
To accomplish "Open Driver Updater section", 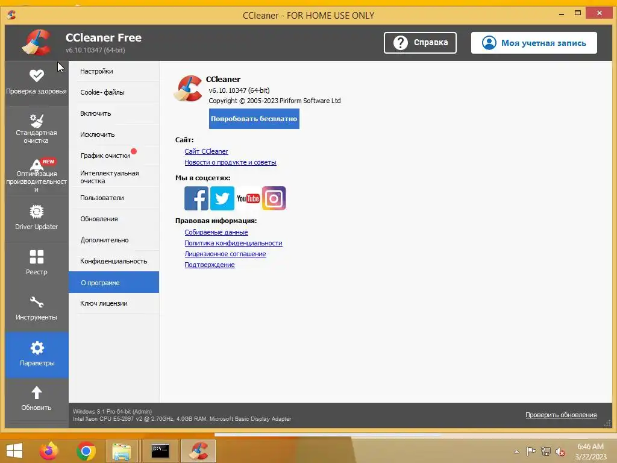I will [37, 218].
